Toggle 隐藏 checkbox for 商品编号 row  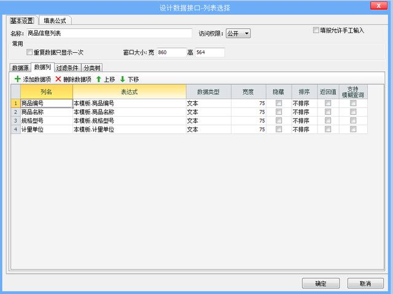(x=279, y=104)
